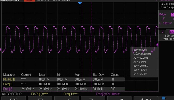174x100 pixels.
Task: Click the X1 vertical cursor line near the trigger
Action: point(82,47)
